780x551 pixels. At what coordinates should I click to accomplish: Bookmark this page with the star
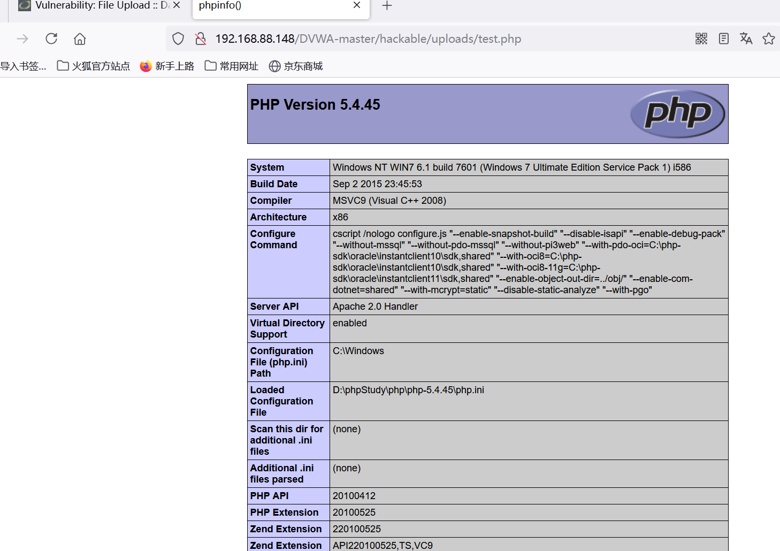click(769, 39)
